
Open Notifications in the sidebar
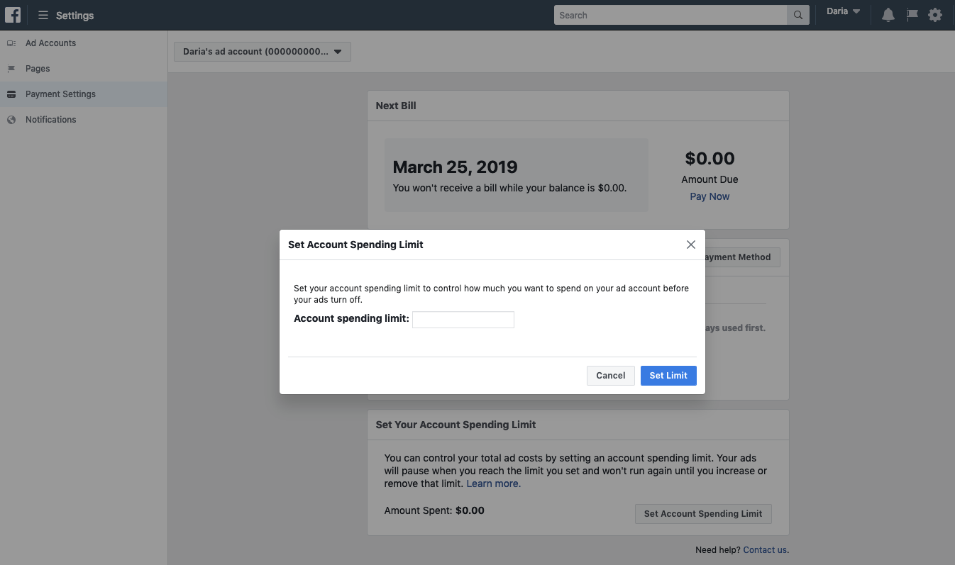[x=50, y=120]
